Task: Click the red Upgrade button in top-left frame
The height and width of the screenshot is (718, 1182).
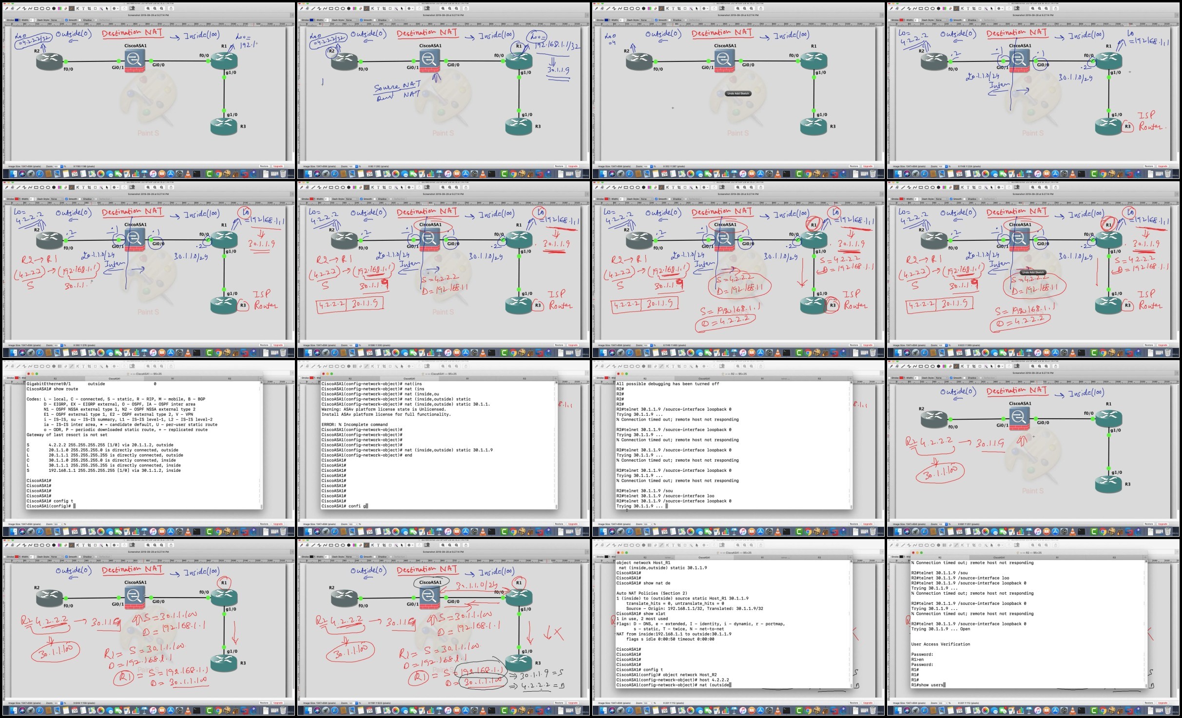Action: click(278, 166)
